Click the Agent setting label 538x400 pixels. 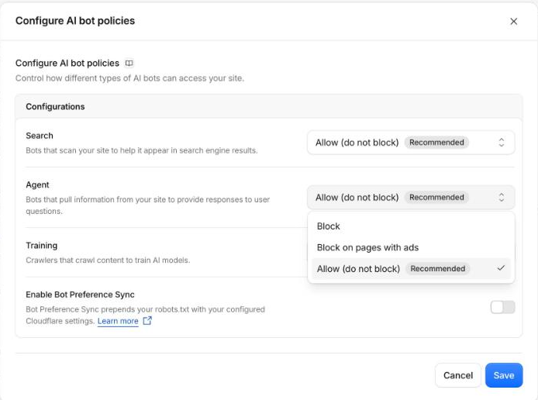[x=37, y=185]
